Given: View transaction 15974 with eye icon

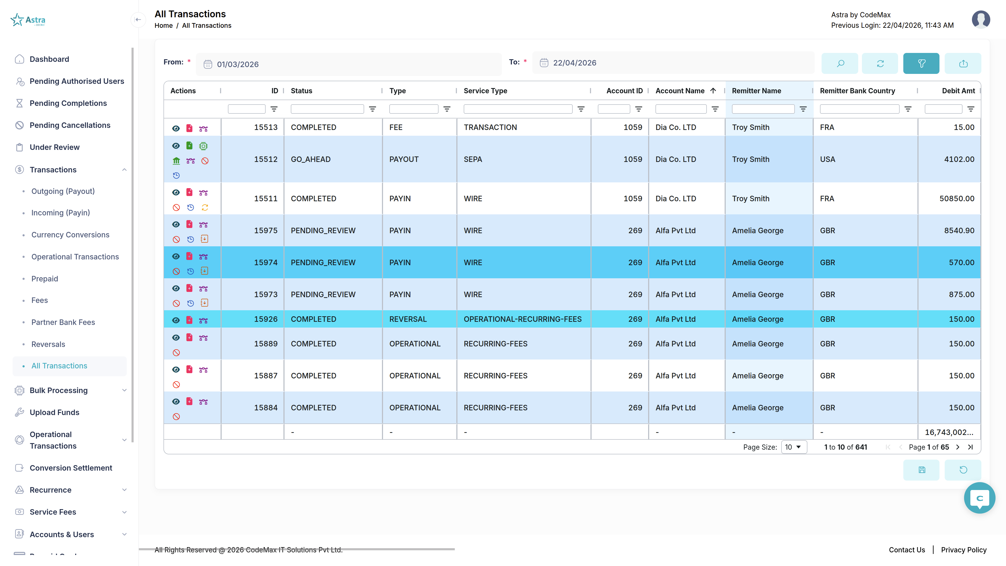Looking at the screenshot, I should pos(176,257).
